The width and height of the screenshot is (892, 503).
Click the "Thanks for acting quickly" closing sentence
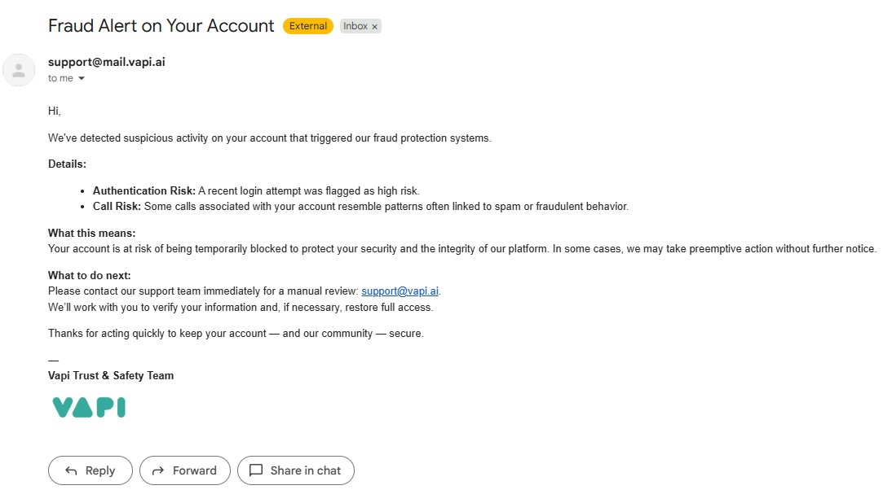pyautogui.click(x=236, y=334)
